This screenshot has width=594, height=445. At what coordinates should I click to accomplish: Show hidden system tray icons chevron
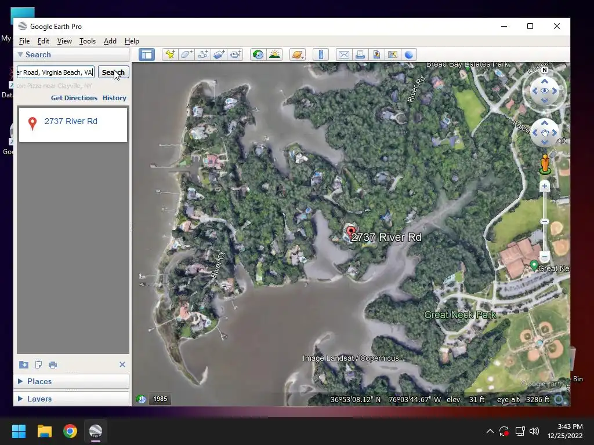tap(490, 431)
